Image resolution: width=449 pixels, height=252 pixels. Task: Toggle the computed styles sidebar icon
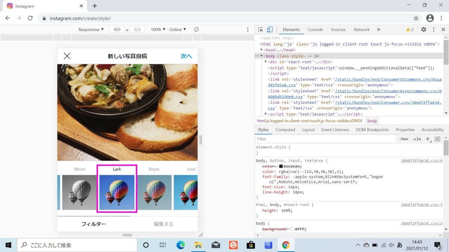(437, 139)
